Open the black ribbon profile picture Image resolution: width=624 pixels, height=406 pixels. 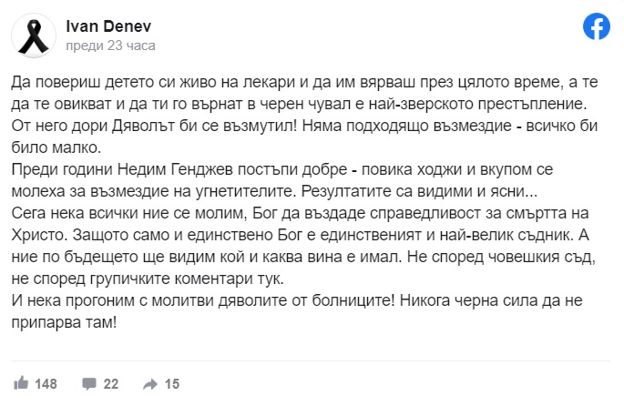tap(34, 36)
